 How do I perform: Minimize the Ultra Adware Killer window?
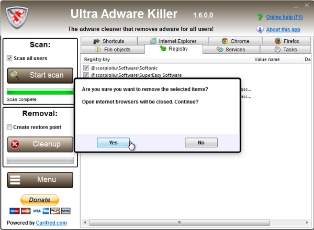(x=296, y=6)
